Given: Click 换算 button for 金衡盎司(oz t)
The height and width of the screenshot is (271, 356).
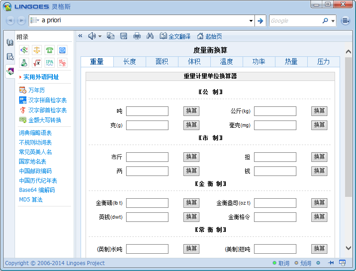Looking at the screenshot, I should click(319, 203).
